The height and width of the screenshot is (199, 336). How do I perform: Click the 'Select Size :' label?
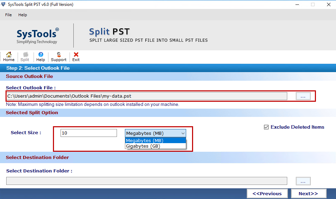[26, 132]
